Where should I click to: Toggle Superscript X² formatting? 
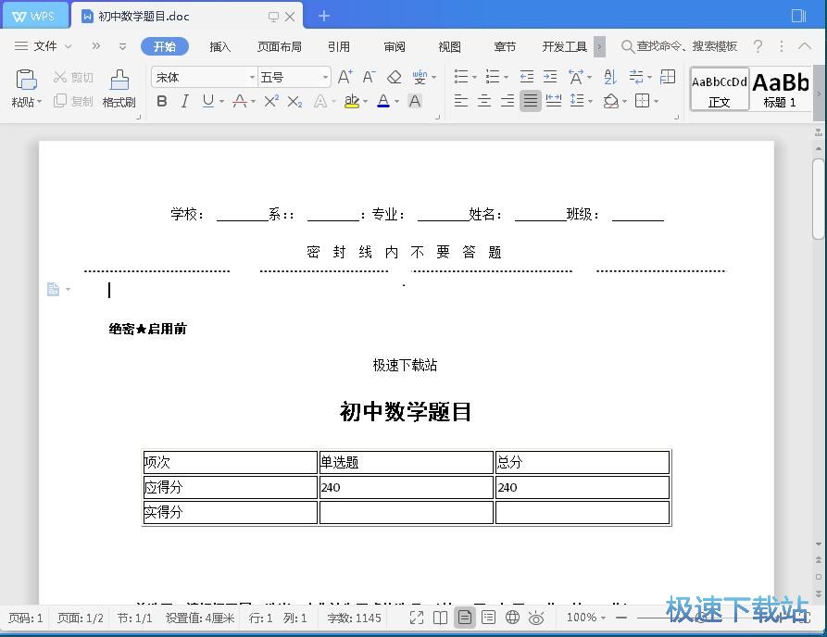tap(271, 101)
